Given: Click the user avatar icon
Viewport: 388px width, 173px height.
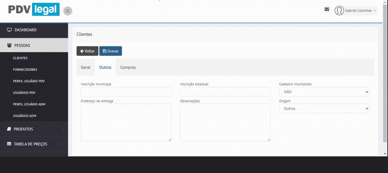Looking at the screenshot, I should point(339,11).
